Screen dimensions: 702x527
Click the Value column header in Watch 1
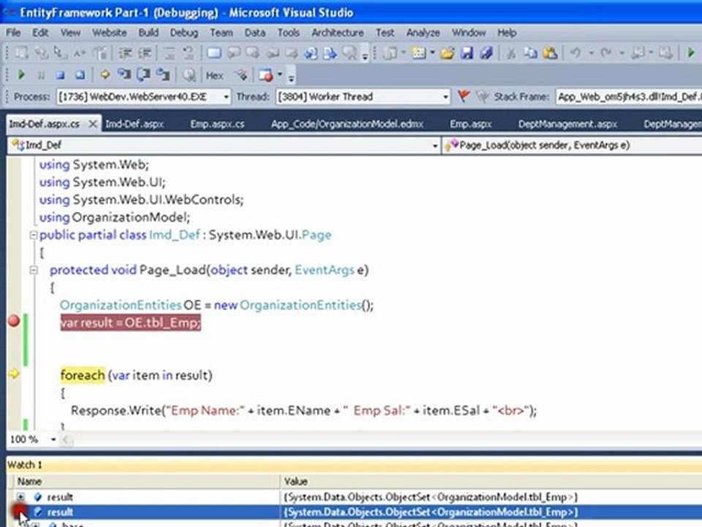[295, 482]
